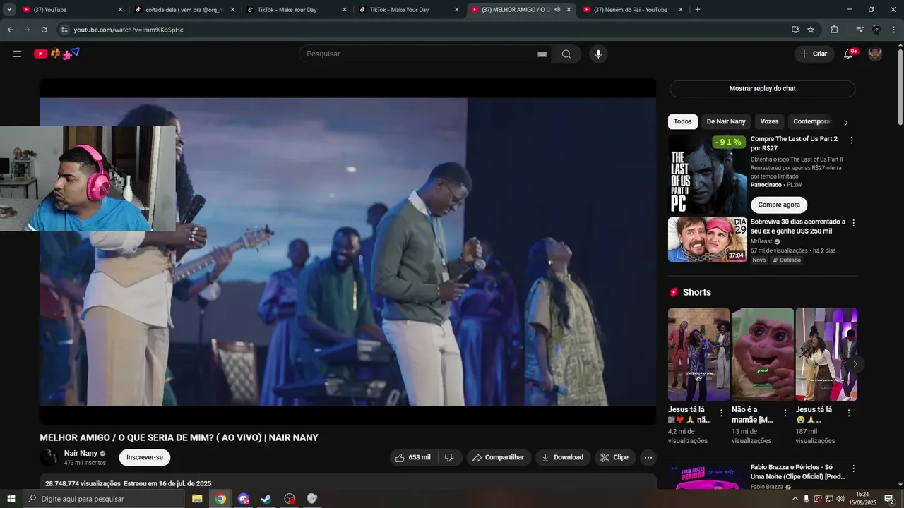Viewport: 904px width, 508px height.
Task: Click Mostrar replay do chat button
Action: coord(762,88)
